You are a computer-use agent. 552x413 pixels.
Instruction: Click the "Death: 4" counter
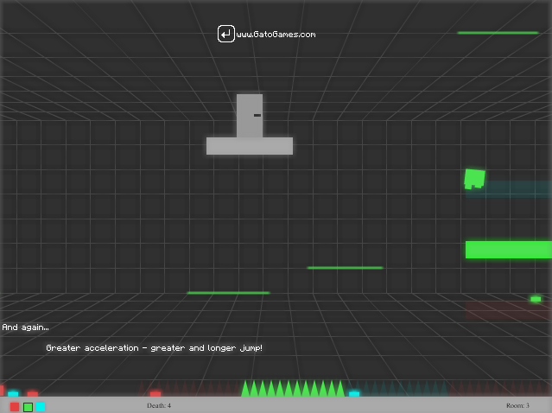pos(159,405)
